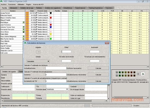Toggle group D in the upper group row
This screenshot has height=108, width=150.
pos(128,73)
